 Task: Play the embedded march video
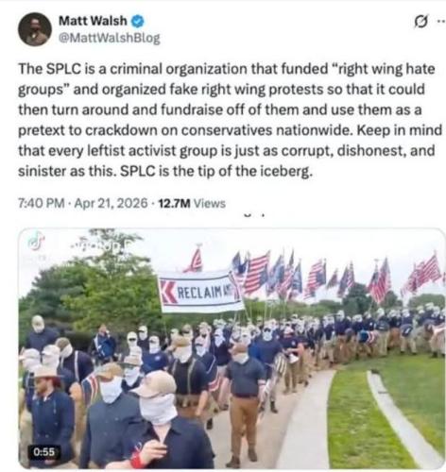232,348
